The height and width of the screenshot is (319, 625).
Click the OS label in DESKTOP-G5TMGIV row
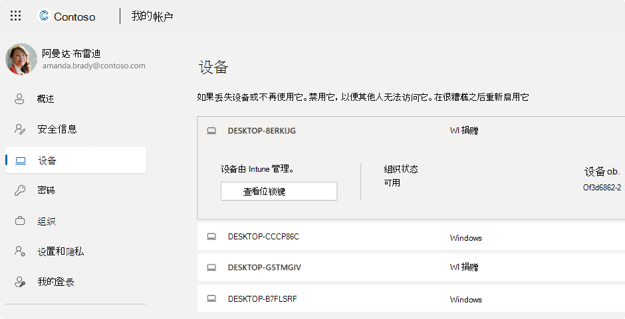pos(464,267)
